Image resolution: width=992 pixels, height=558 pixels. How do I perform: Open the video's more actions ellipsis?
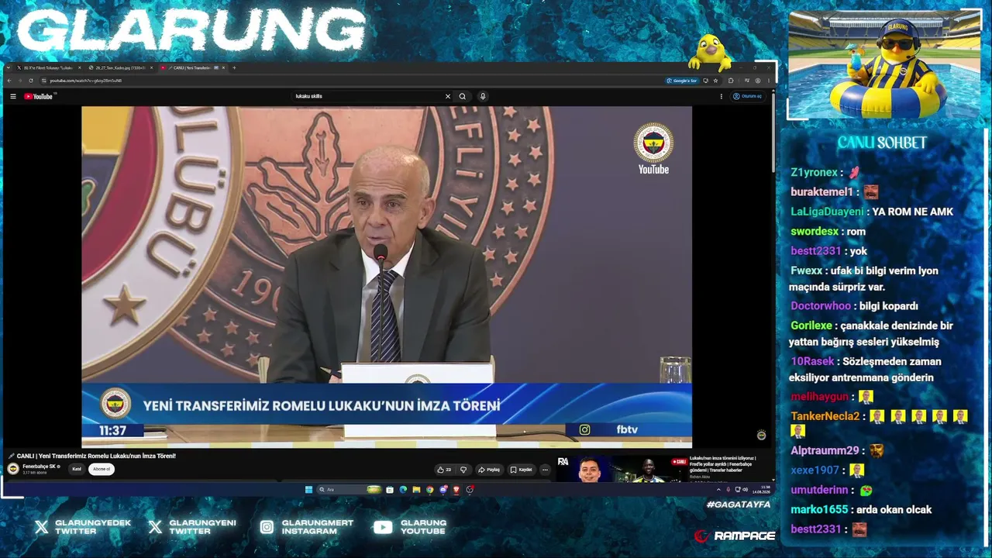tap(545, 470)
